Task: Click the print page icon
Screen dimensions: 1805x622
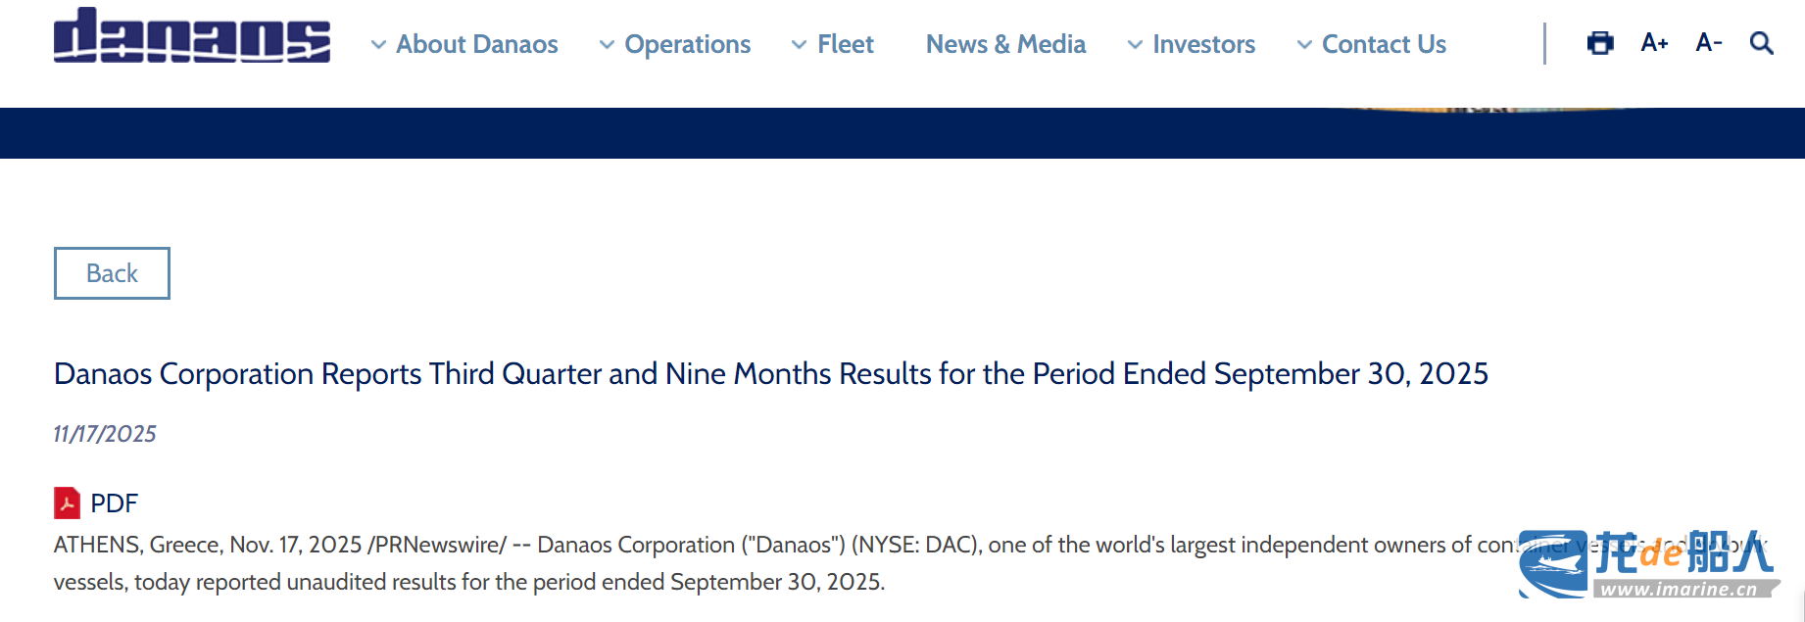Action: point(1600,43)
